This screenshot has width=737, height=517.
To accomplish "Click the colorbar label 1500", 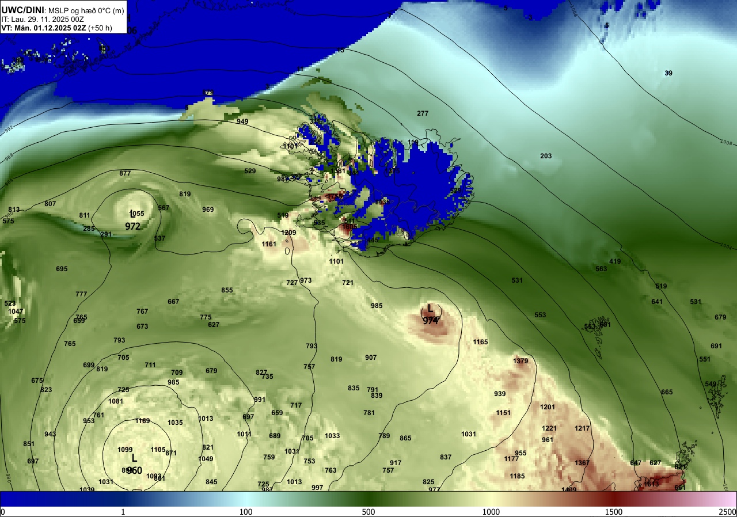I will [x=614, y=512].
